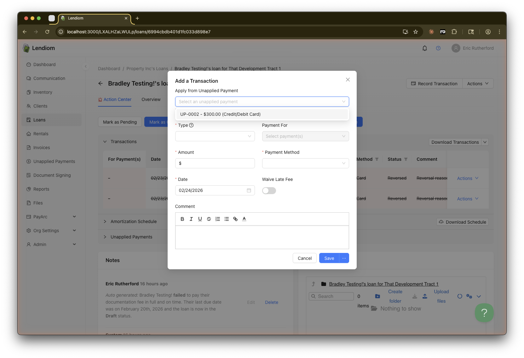Click the Lendiom logo

coord(39,48)
